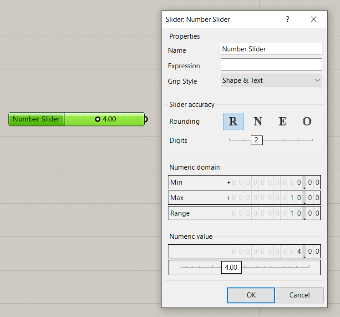Click the Max domain digit field
This screenshot has width=340, height=317.
(x=244, y=197)
